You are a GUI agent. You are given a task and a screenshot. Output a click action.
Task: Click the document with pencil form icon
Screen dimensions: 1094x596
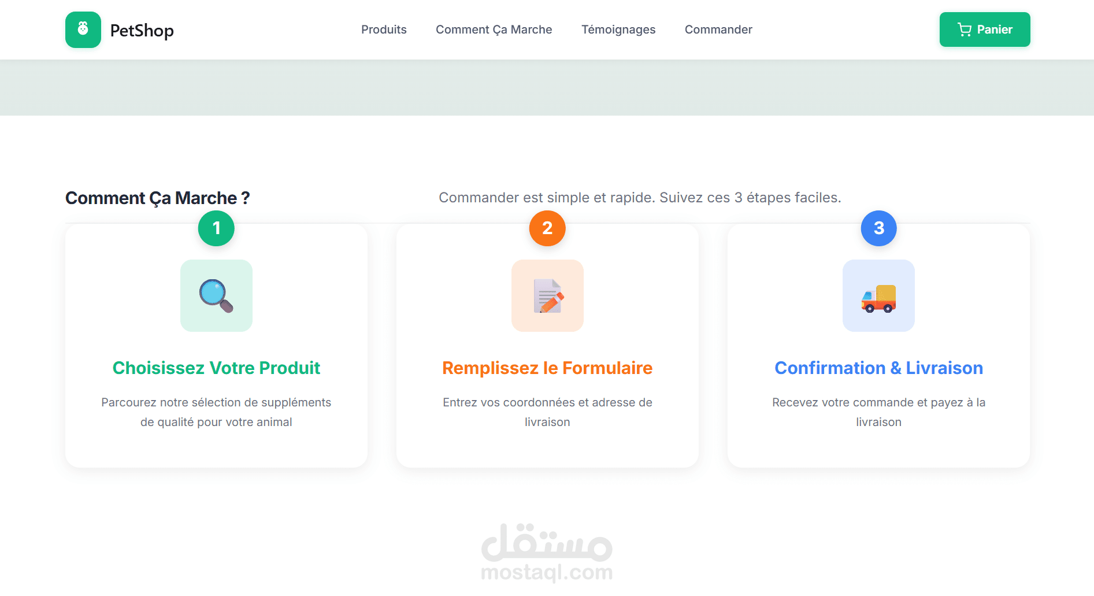[547, 296]
